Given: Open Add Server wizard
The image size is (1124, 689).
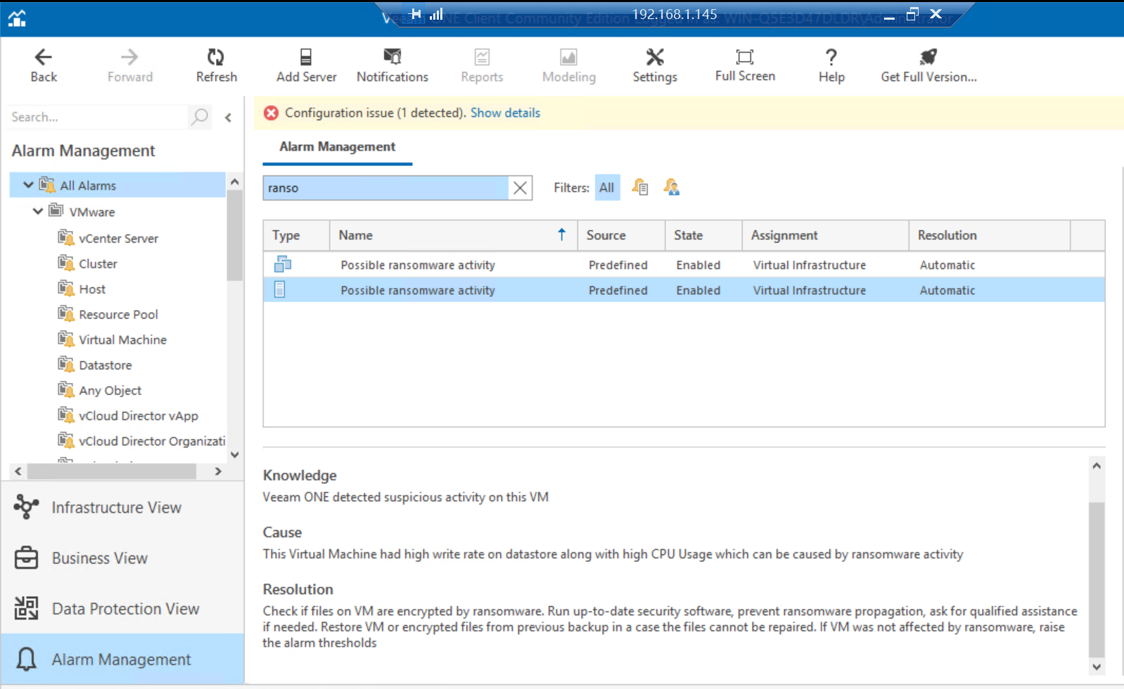Looking at the screenshot, I should coord(306,65).
